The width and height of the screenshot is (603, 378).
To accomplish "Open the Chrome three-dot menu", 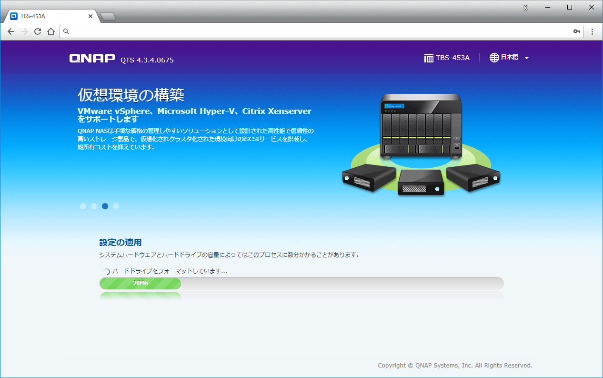I will [x=592, y=31].
